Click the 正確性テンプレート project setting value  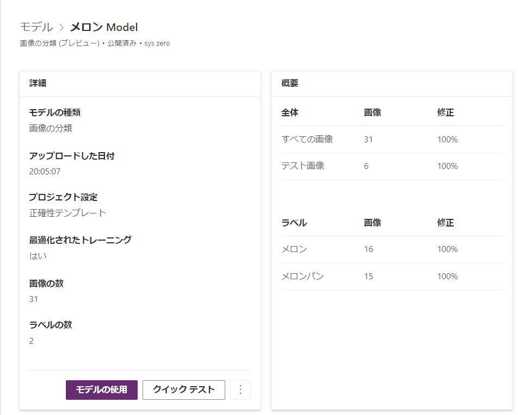(x=67, y=213)
